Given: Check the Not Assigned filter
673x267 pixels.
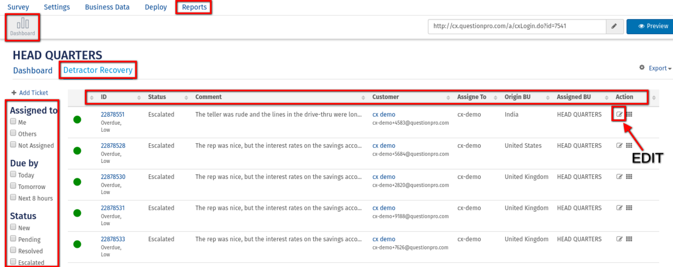Looking at the screenshot, I should [x=13, y=145].
